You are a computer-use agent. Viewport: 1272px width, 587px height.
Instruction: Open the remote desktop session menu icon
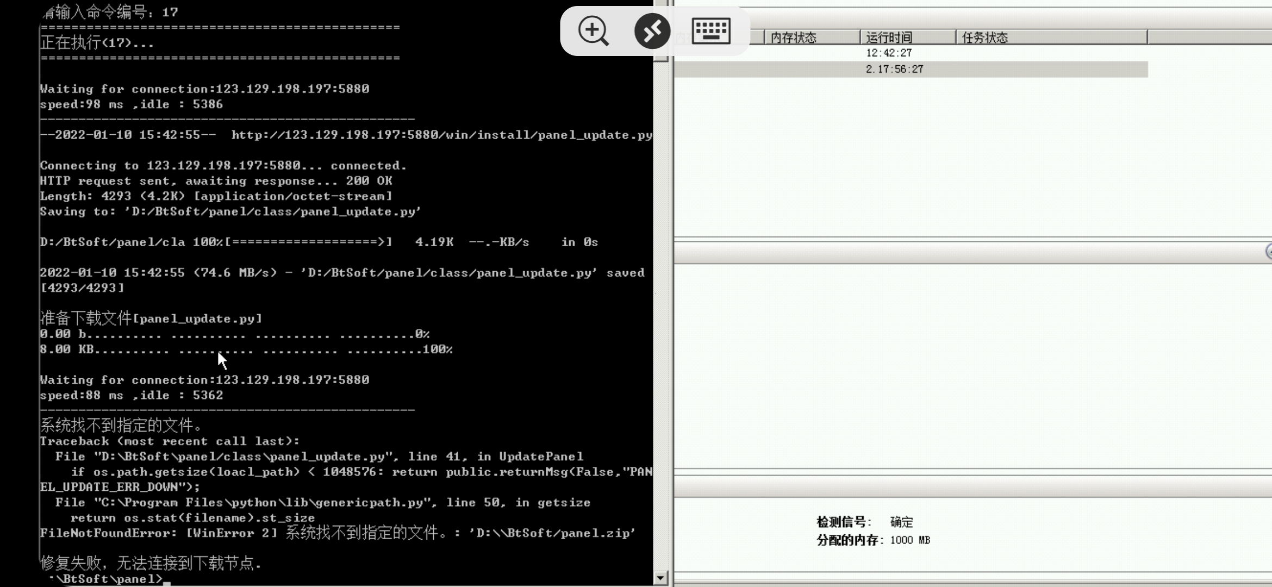[x=652, y=31]
